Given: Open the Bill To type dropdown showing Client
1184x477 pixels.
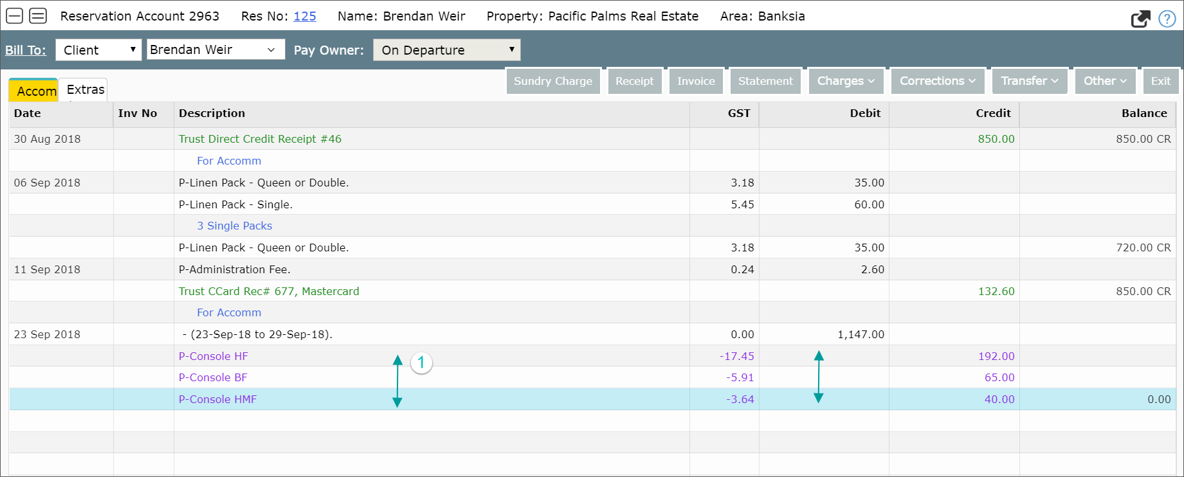Looking at the screenshot, I should (x=98, y=50).
